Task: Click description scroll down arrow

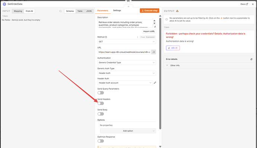Action: click(x=155, y=23)
